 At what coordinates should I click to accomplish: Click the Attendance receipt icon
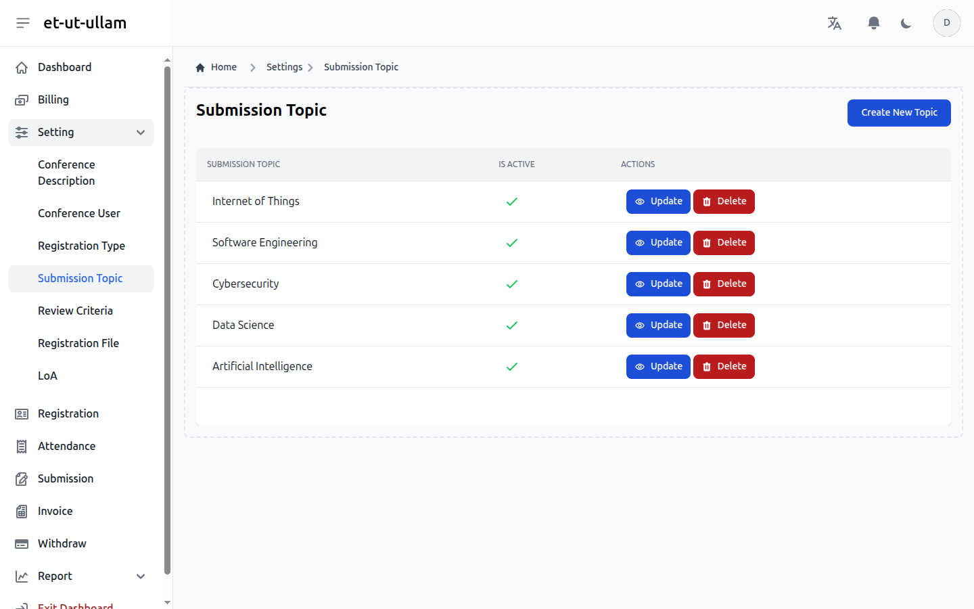22,447
